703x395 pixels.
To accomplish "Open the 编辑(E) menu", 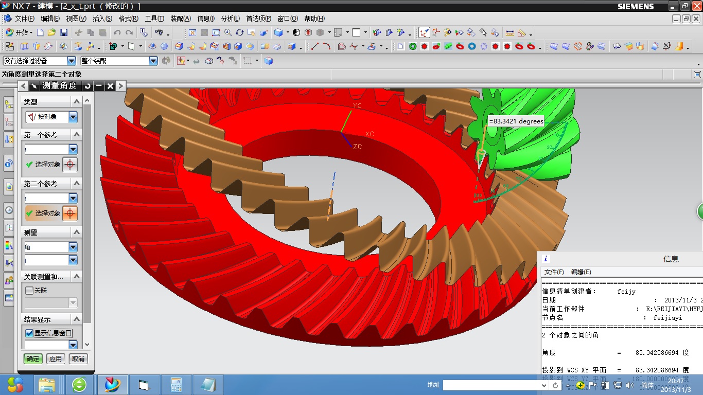I will pyautogui.click(x=50, y=19).
